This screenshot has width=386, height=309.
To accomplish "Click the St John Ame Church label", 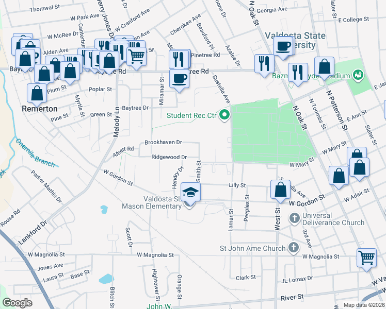I will click(252, 248).
